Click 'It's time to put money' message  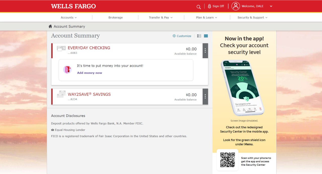(x=110, y=66)
